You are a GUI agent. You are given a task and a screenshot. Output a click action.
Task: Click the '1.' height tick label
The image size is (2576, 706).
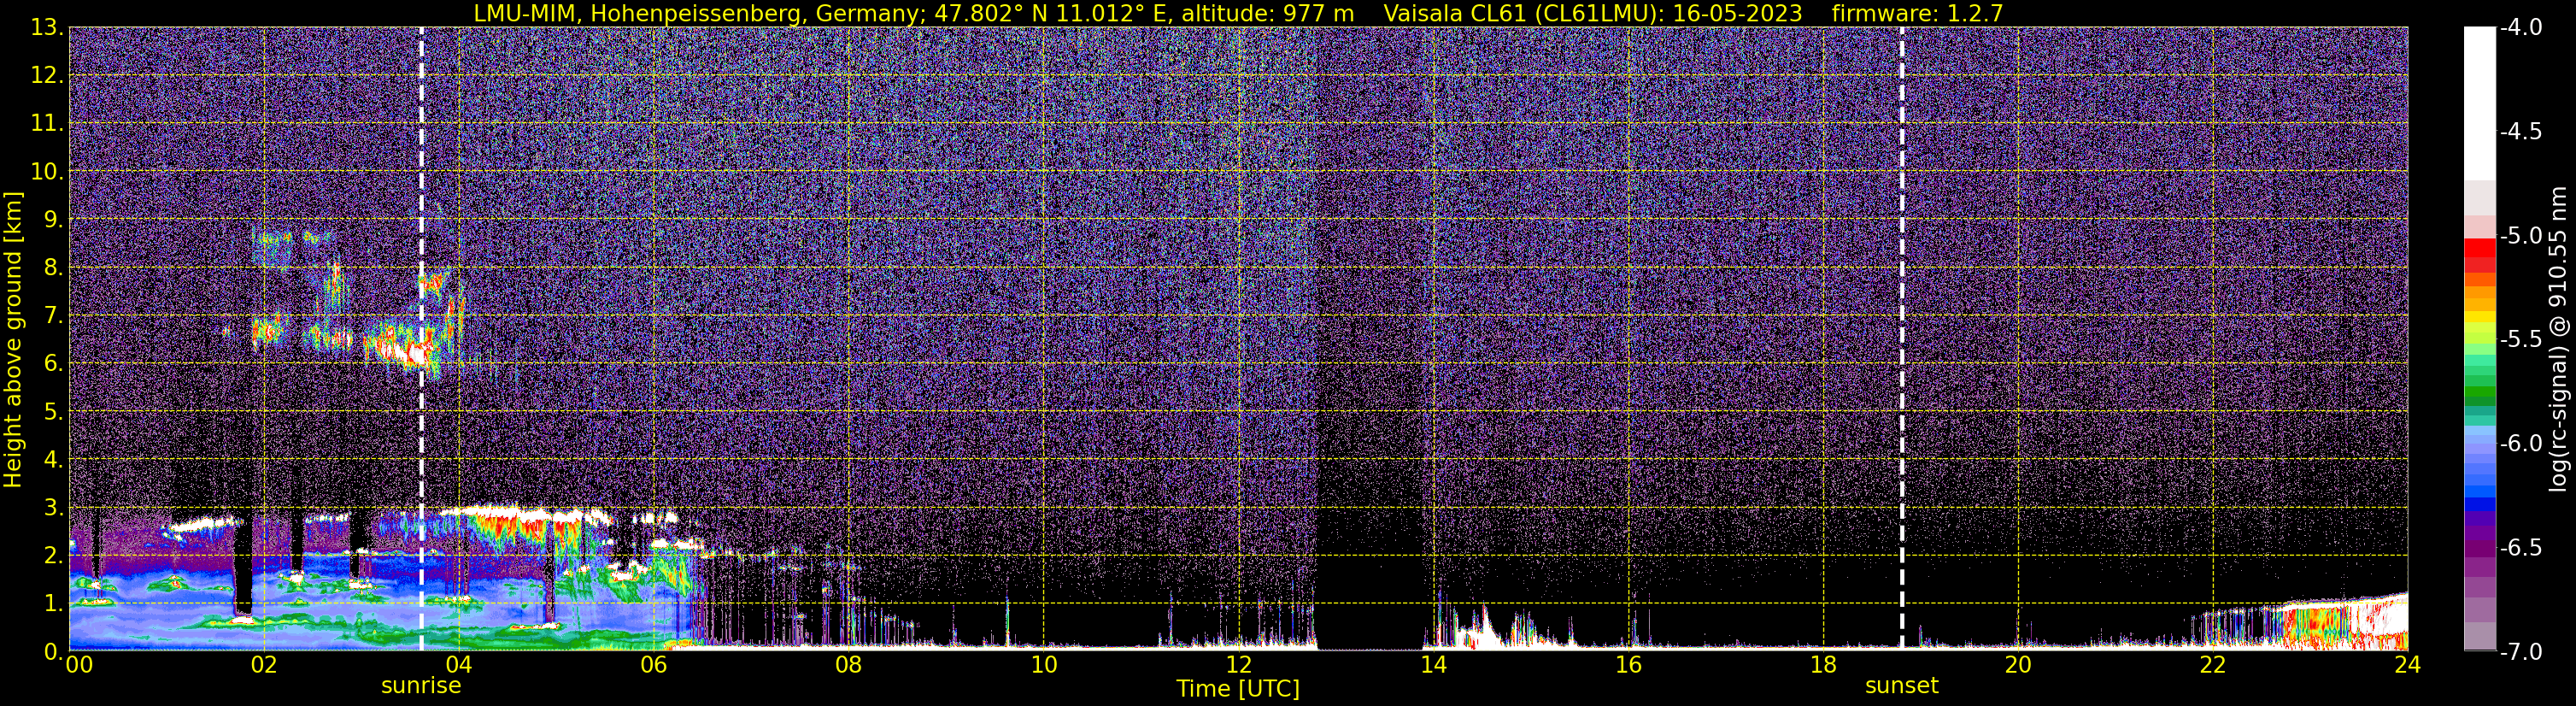pos(53,604)
